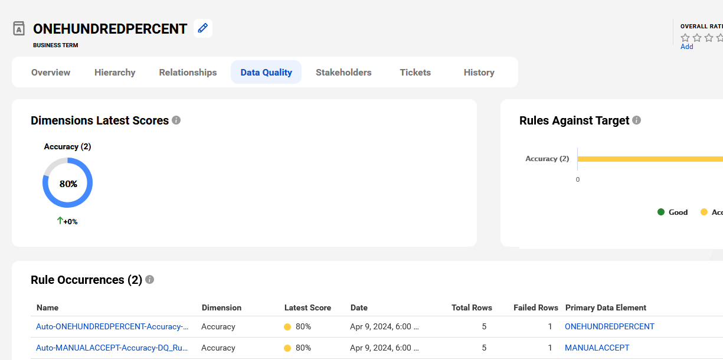Open Auto-ONEHUNDREDPERCENT-Accuracy rule link
The height and width of the screenshot is (360, 723).
(112, 326)
